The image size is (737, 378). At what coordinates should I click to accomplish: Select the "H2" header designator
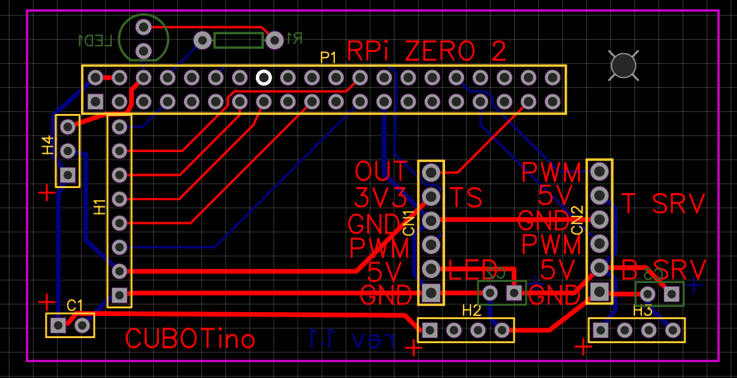tap(472, 310)
